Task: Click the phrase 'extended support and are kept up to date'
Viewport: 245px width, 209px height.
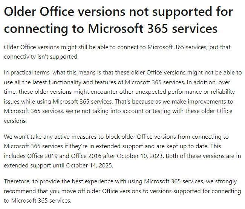Action: pyautogui.click(x=152, y=147)
